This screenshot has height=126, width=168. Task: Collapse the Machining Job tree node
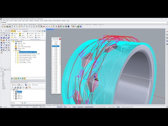12,42
